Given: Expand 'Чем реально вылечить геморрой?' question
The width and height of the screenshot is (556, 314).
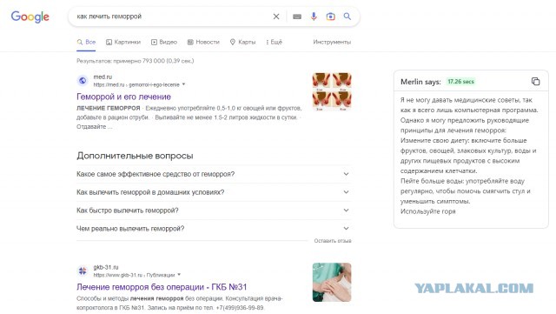Looking at the screenshot, I should click(x=214, y=229).
